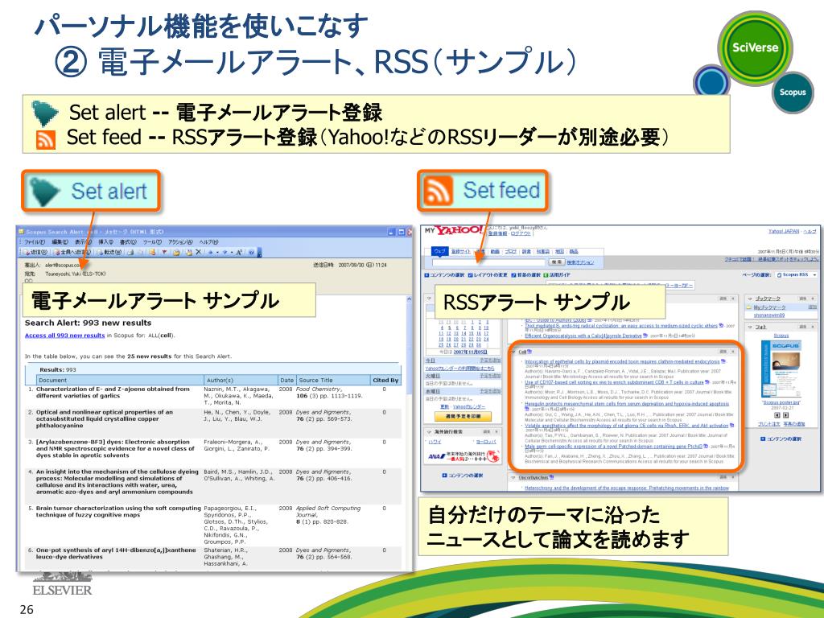The width and height of the screenshot is (824, 618).
Task: Click the Yahoo!カレンダー link under the schedule
Action: click(x=468, y=406)
